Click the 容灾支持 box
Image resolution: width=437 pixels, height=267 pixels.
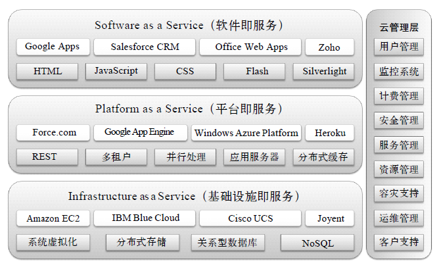(x=399, y=193)
